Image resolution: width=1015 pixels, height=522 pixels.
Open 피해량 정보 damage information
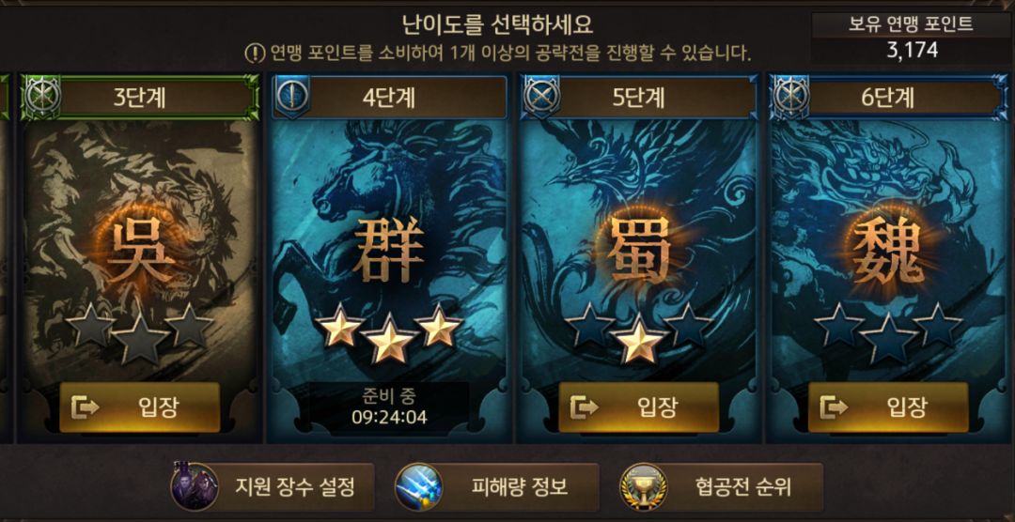click(x=497, y=487)
